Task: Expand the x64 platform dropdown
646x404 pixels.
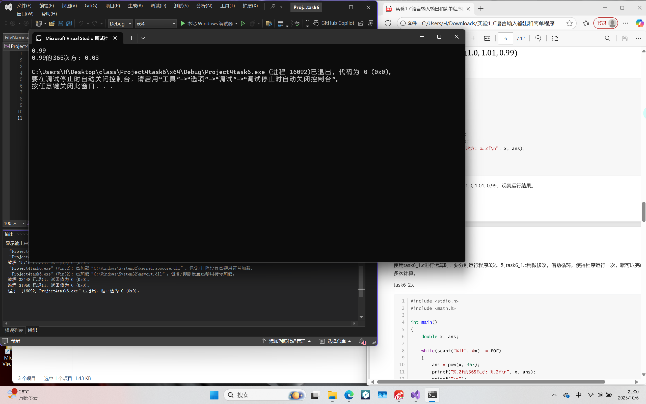Action: (x=174, y=24)
